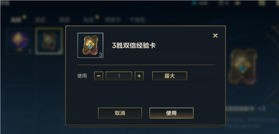Decrease the use quantity with minus button

click(99, 76)
